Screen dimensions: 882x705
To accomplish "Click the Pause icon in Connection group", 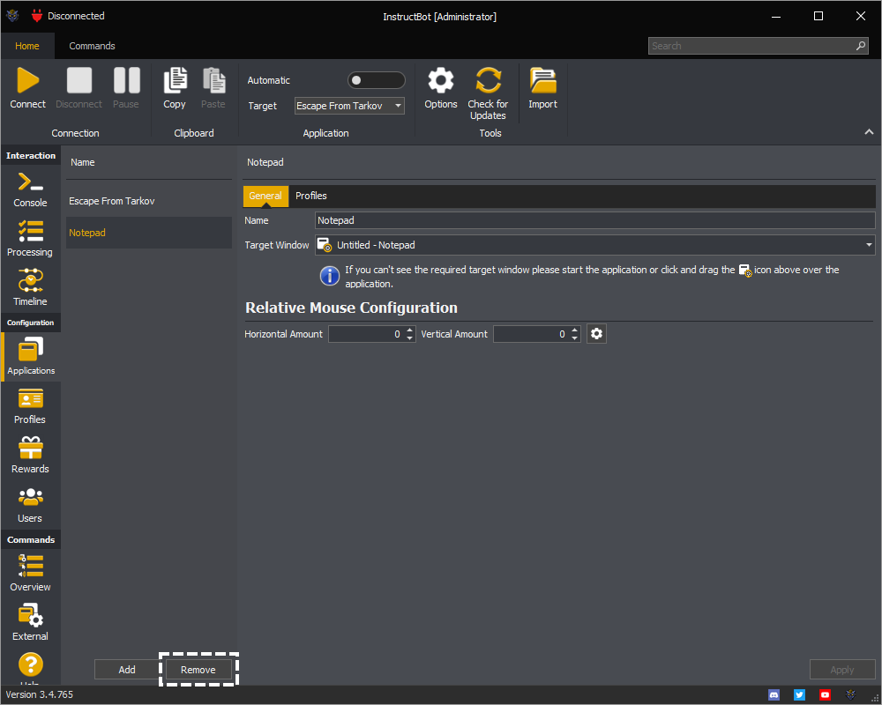I will pyautogui.click(x=126, y=80).
